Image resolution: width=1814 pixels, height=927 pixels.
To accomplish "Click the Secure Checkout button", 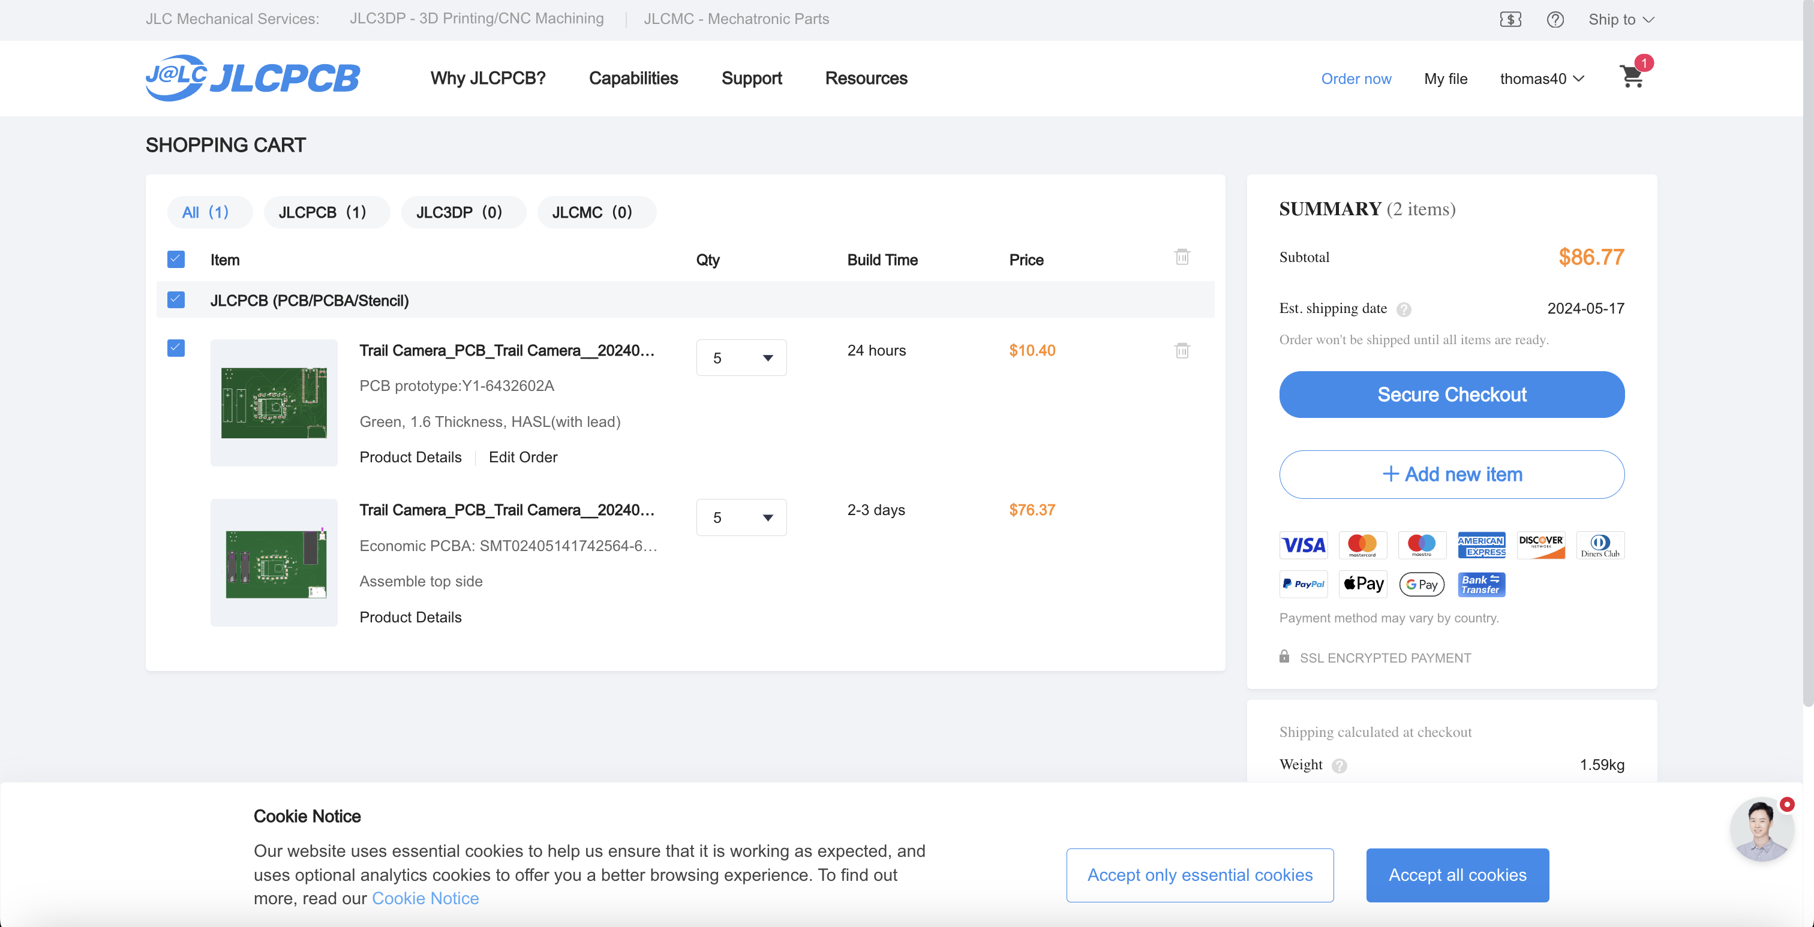I will click(1451, 394).
